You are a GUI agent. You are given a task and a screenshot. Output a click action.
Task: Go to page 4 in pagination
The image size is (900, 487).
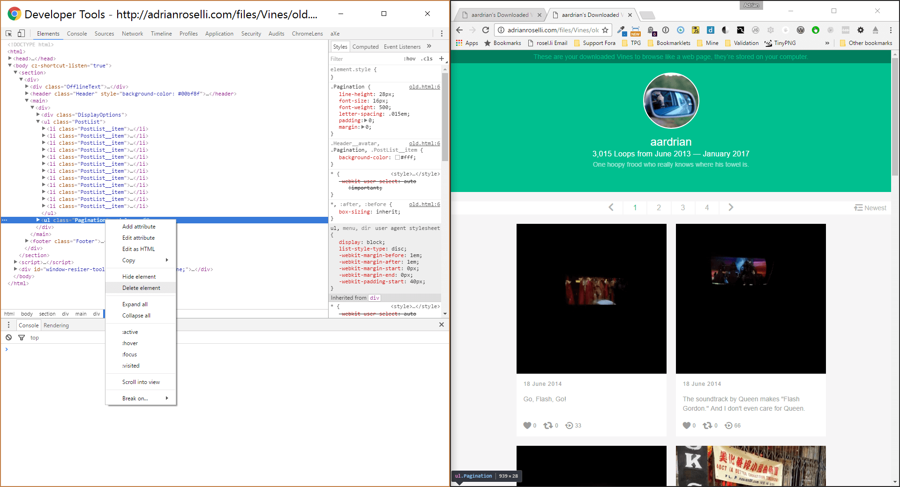click(707, 207)
